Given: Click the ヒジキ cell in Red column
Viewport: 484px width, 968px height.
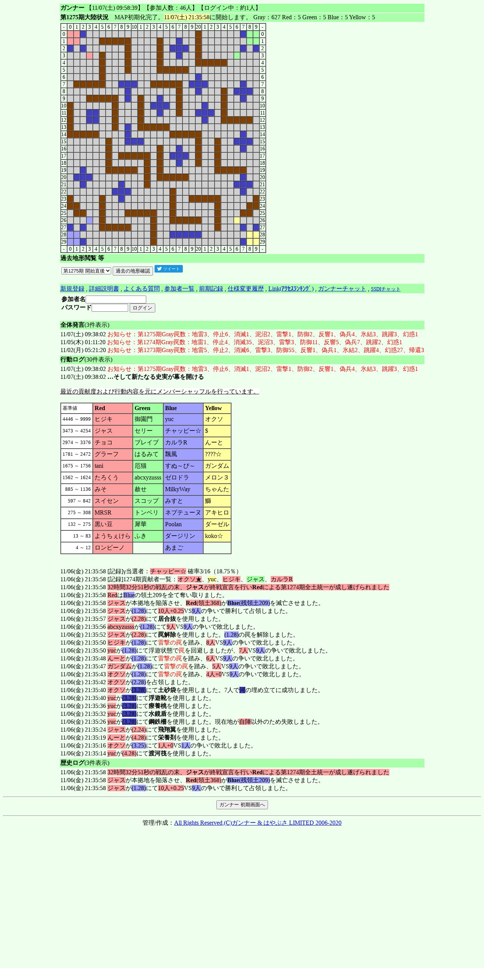Looking at the screenshot, I should [x=113, y=419].
